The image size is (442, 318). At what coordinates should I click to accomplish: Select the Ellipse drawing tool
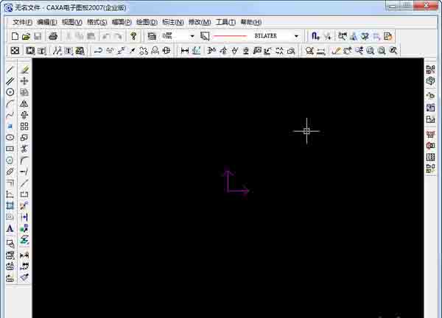pos(10,138)
